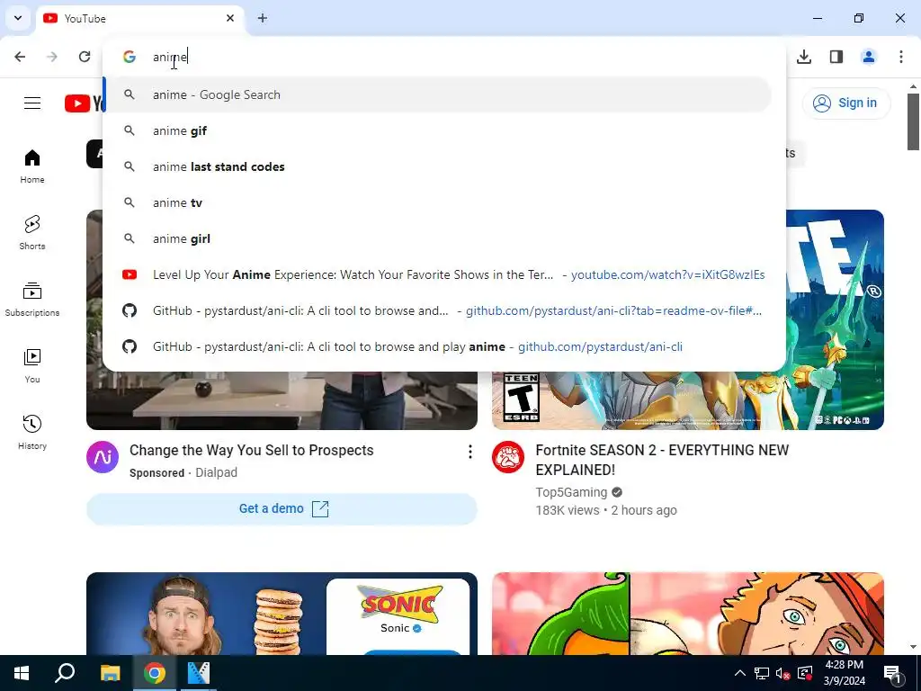The height and width of the screenshot is (691, 921).
Task: Select 'anime - Google Search' suggestion
Action: (437, 94)
